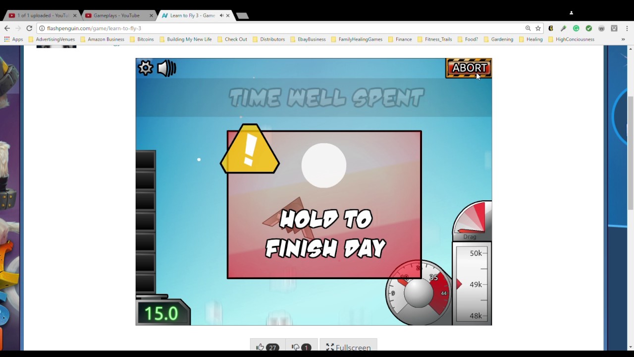Switch to 'Gameplays - YouTube' tab
Image resolution: width=634 pixels, height=357 pixels.
point(118,15)
